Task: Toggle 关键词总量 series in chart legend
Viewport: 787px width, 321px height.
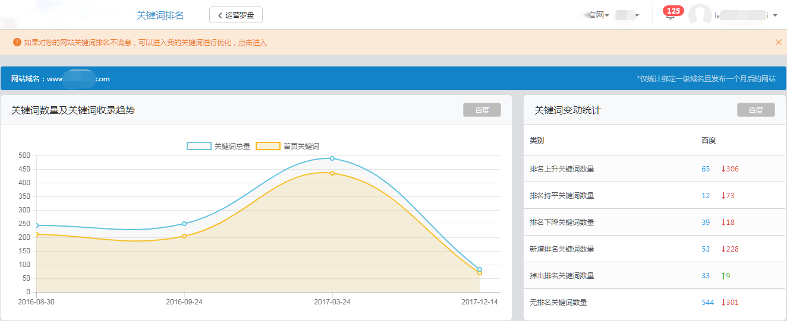Action: [219, 146]
